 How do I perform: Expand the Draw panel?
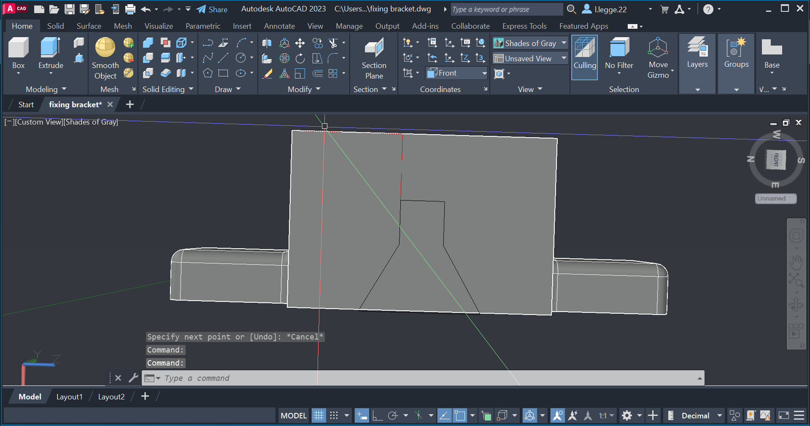pos(228,89)
